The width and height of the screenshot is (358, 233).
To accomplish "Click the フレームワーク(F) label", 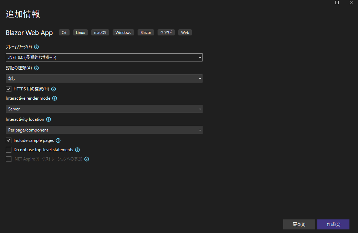I will tap(19, 47).
